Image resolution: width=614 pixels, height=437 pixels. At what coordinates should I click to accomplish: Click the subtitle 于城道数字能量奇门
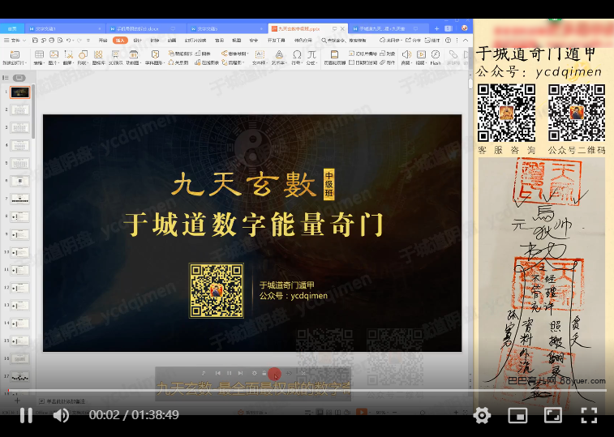click(x=253, y=225)
